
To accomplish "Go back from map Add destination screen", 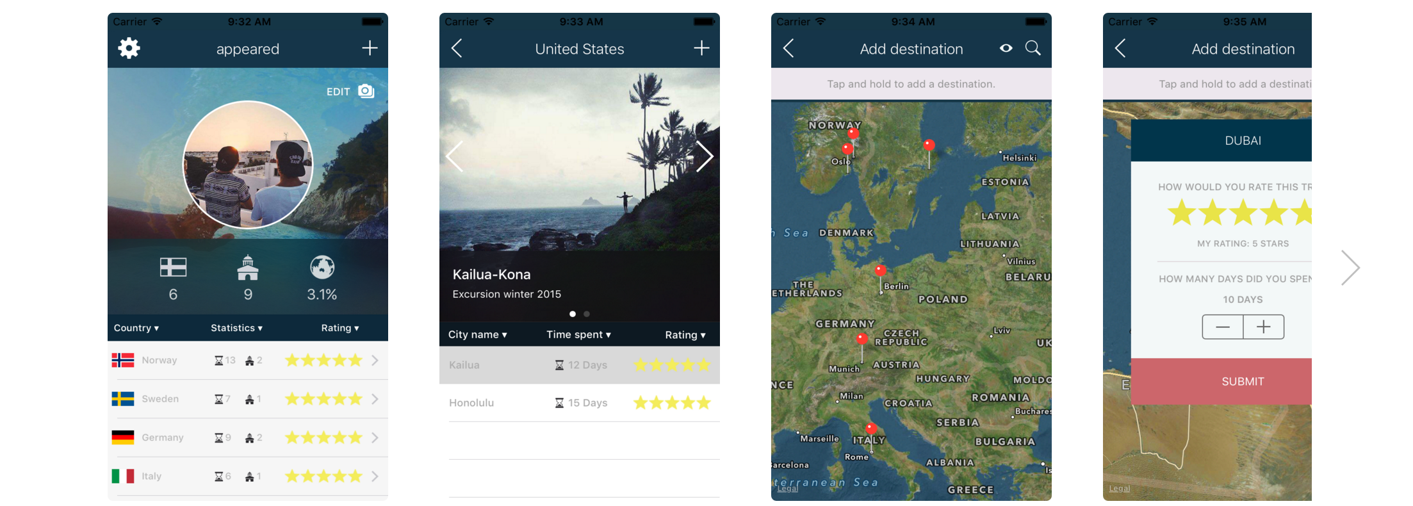I will tap(788, 48).
